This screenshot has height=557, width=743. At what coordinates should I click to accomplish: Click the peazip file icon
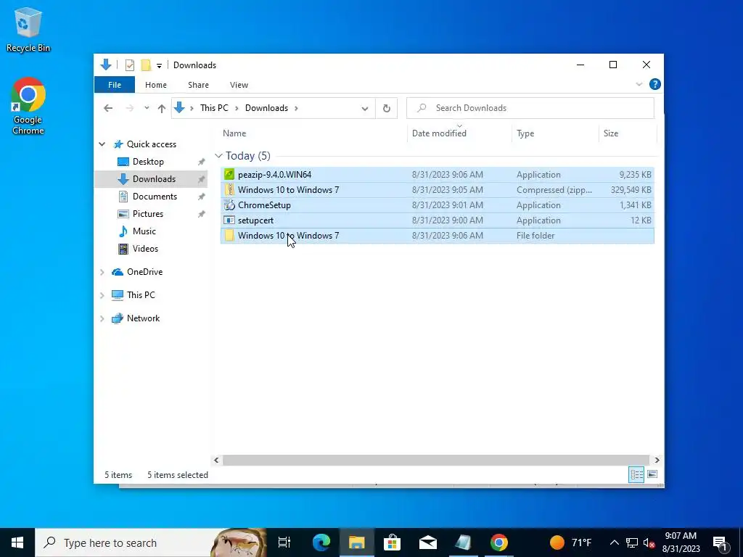229,174
